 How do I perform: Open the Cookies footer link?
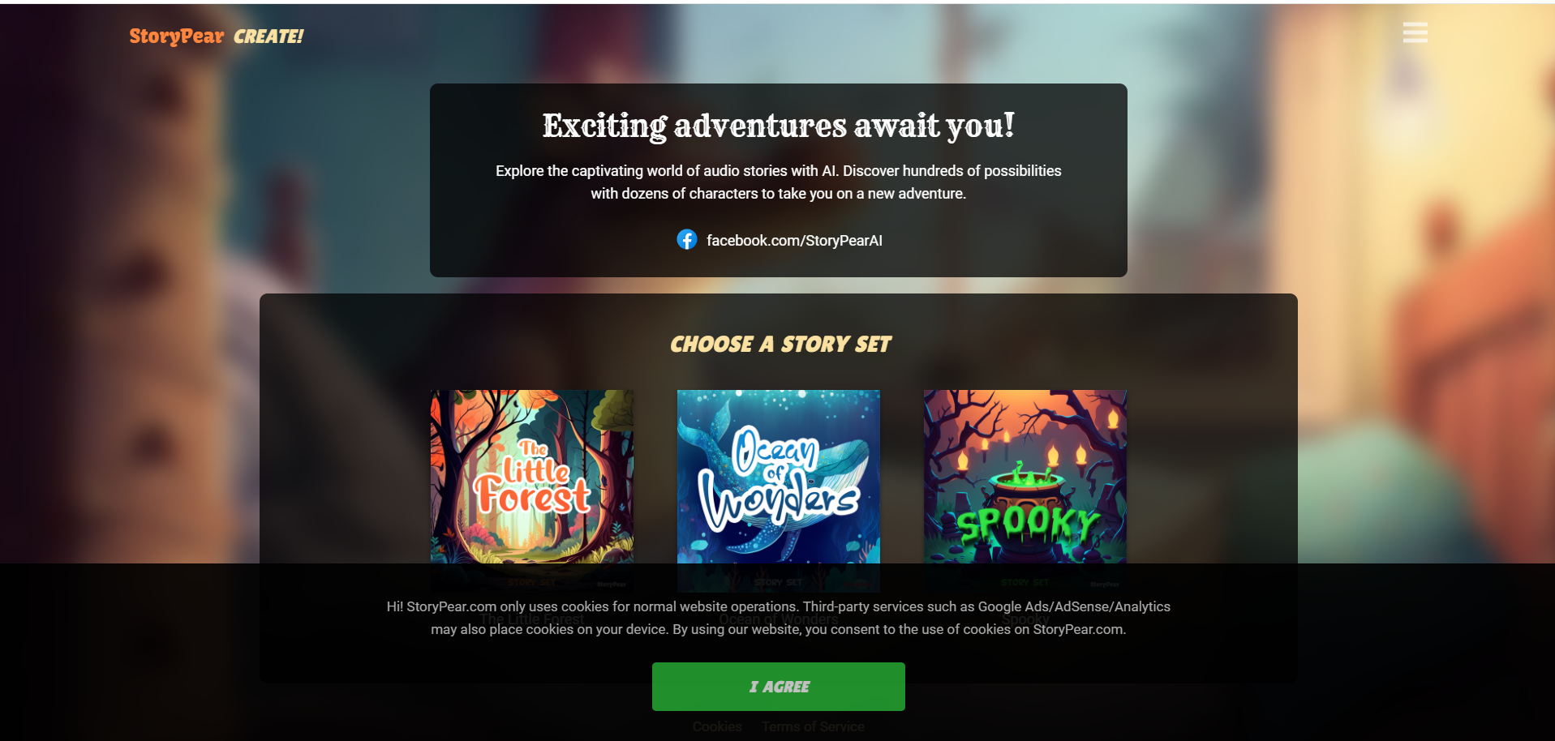[x=717, y=726]
